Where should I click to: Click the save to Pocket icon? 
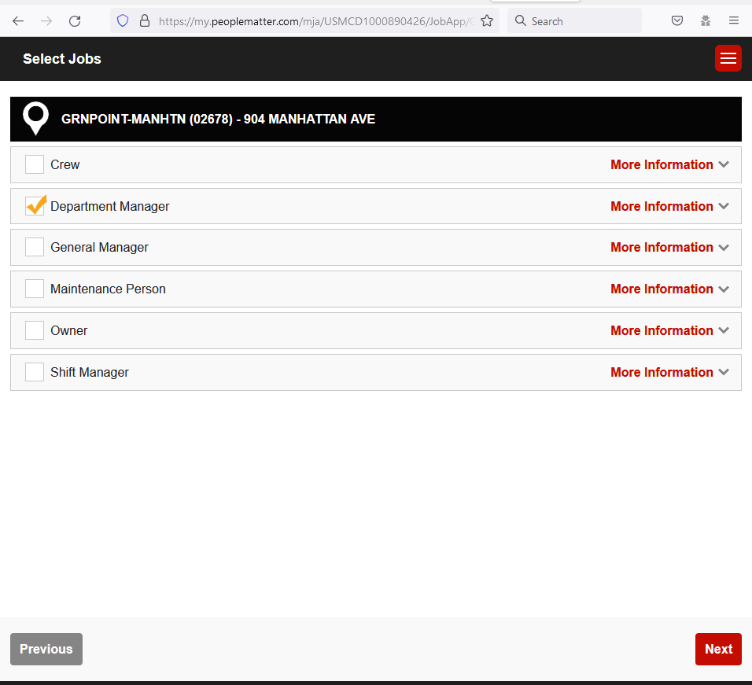point(677,20)
